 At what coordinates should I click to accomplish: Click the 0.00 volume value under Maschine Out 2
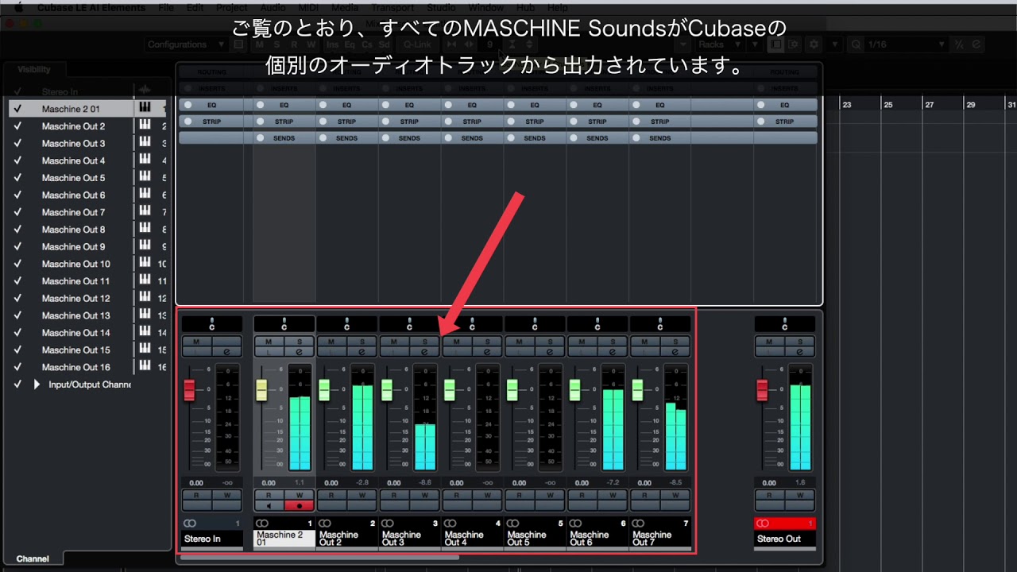[331, 483]
